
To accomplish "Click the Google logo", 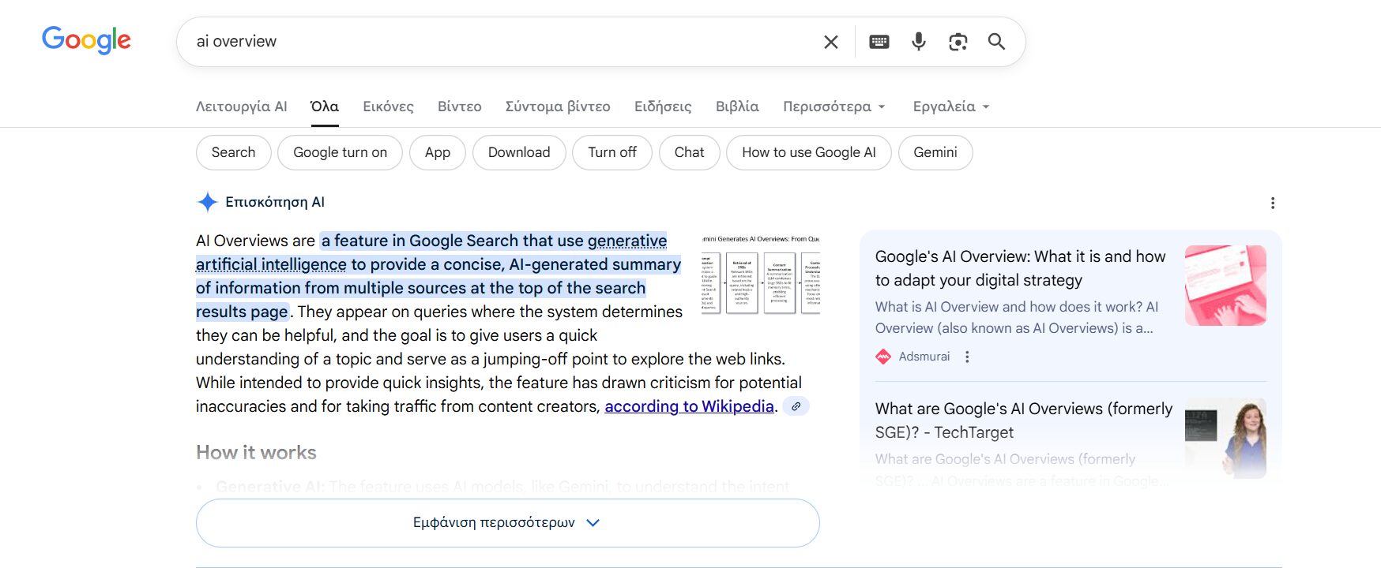I will click(x=86, y=40).
